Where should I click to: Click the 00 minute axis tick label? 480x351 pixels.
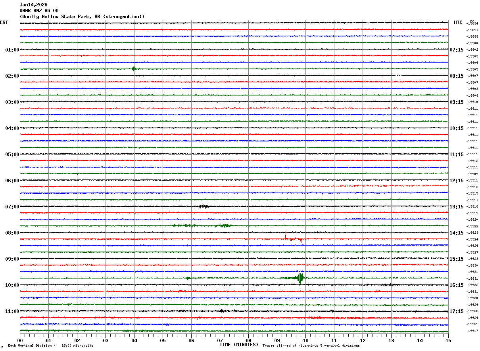pyautogui.click(x=20, y=340)
